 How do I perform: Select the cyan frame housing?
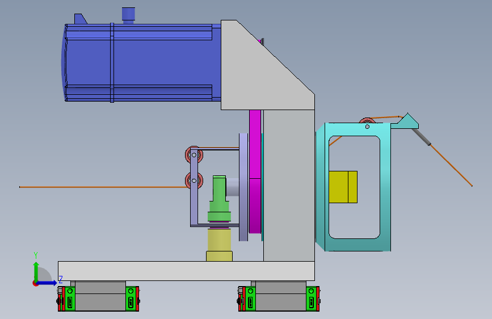click(385, 188)
